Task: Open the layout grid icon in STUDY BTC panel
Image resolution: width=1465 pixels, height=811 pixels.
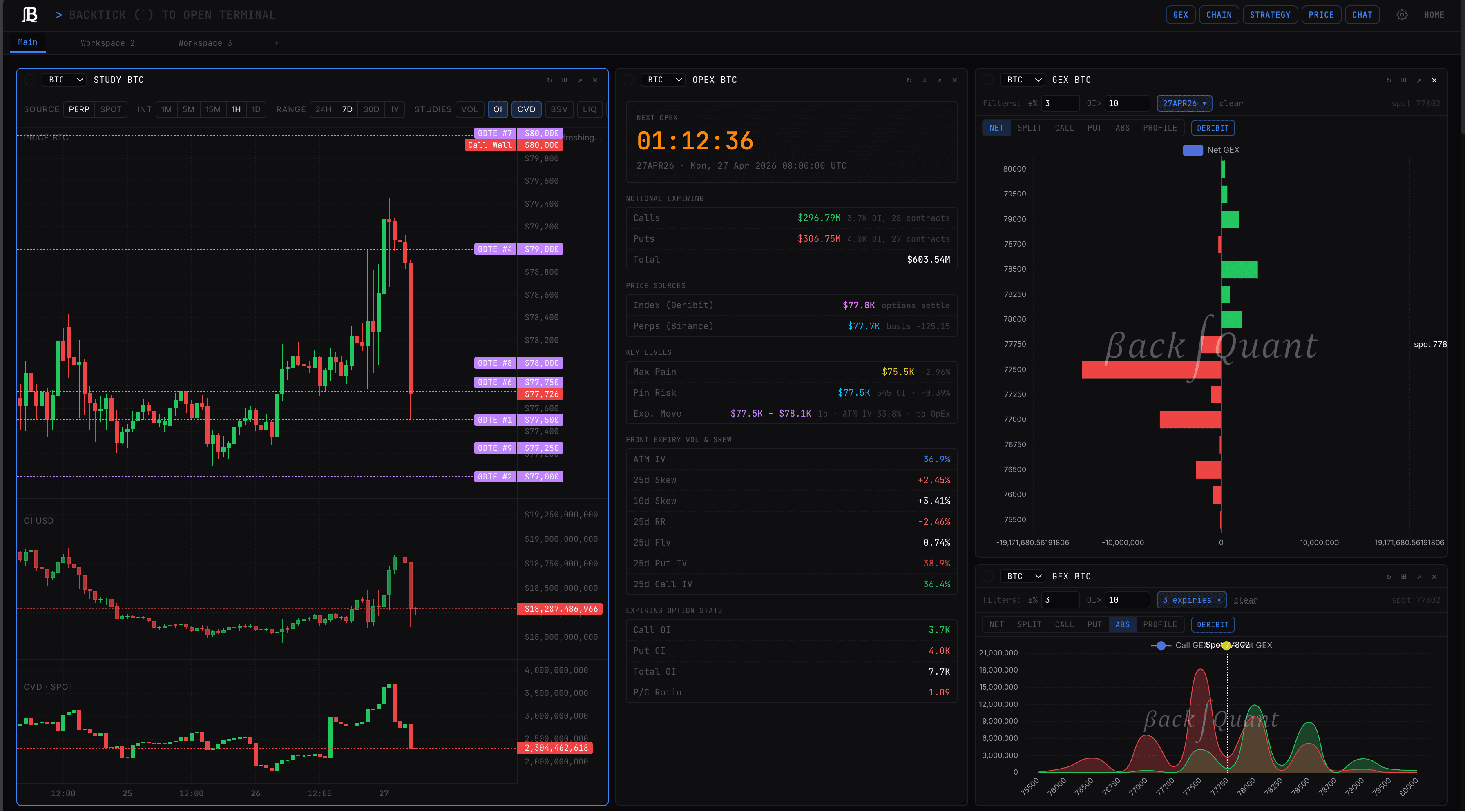Action: (565, 80)
